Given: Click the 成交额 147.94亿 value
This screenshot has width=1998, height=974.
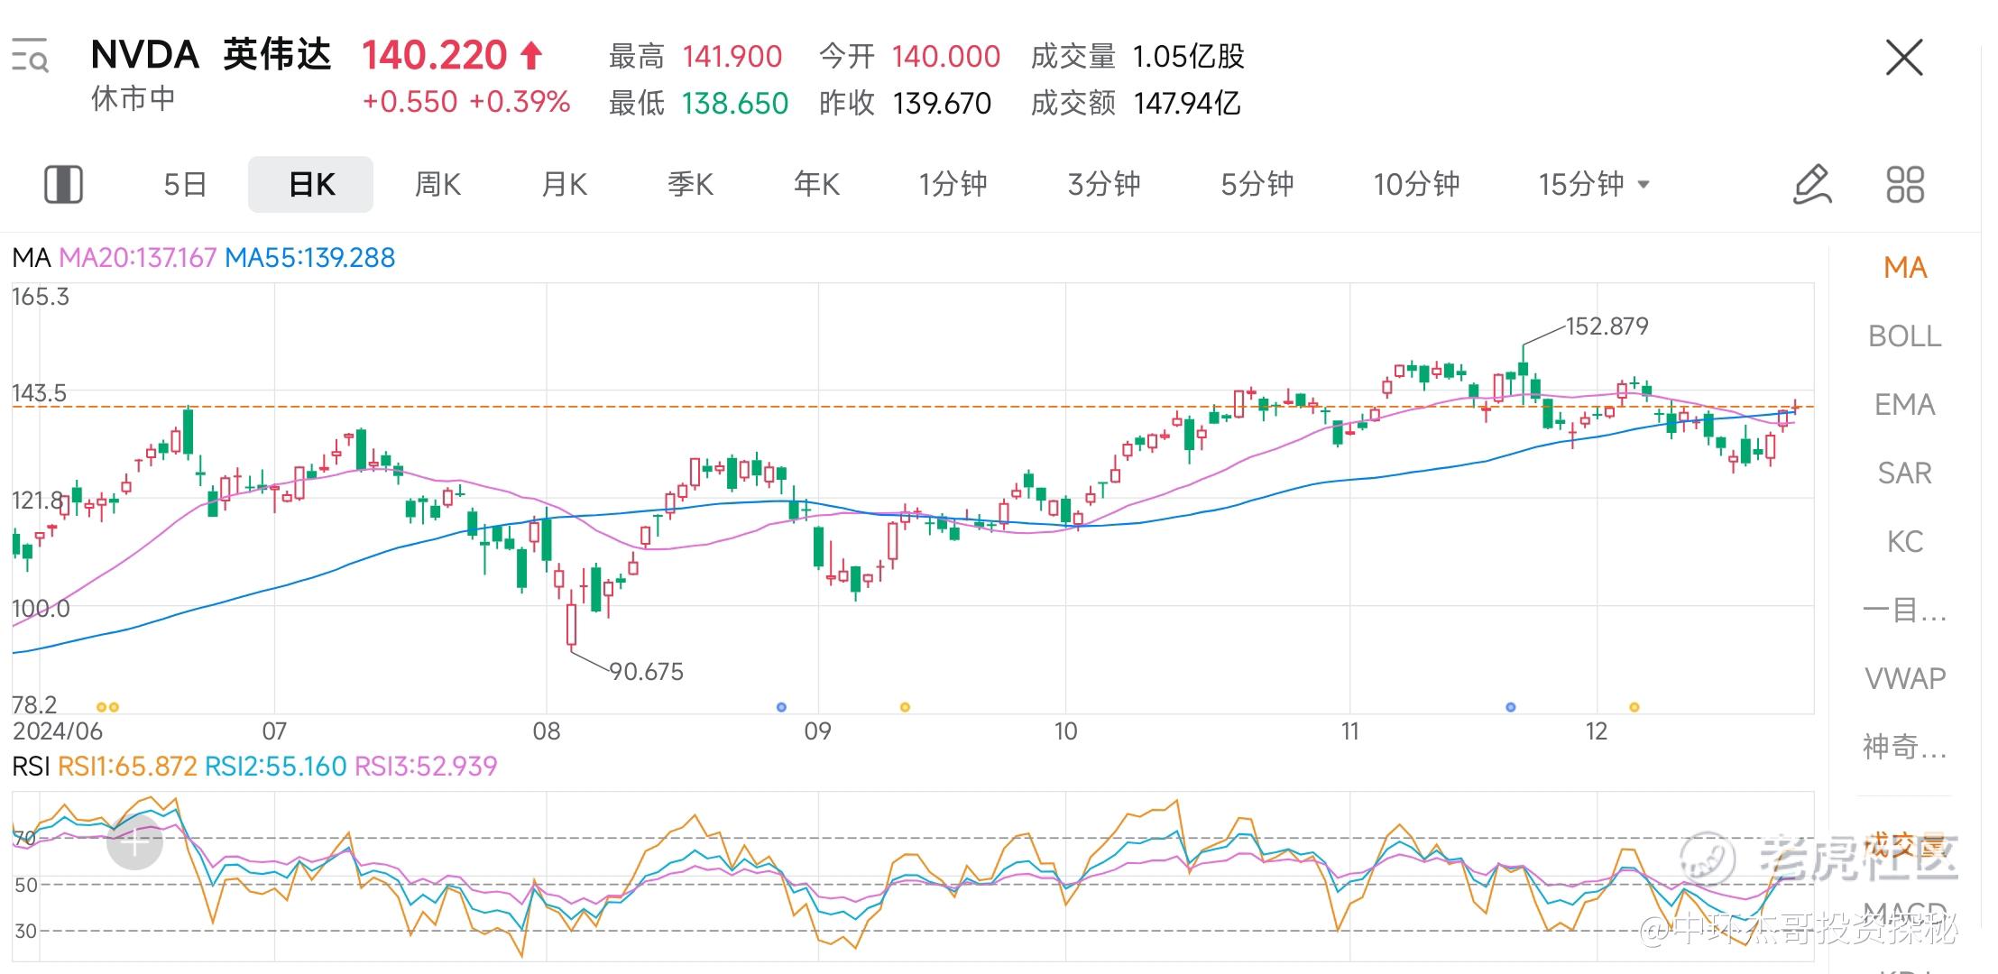Looking at the screenshot, I should click(x=1187, y=104).
